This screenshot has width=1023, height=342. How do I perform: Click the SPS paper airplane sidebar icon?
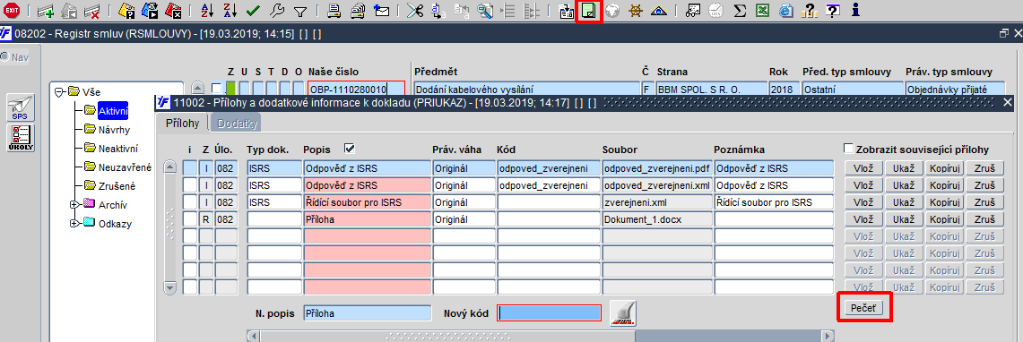[20, 107]
